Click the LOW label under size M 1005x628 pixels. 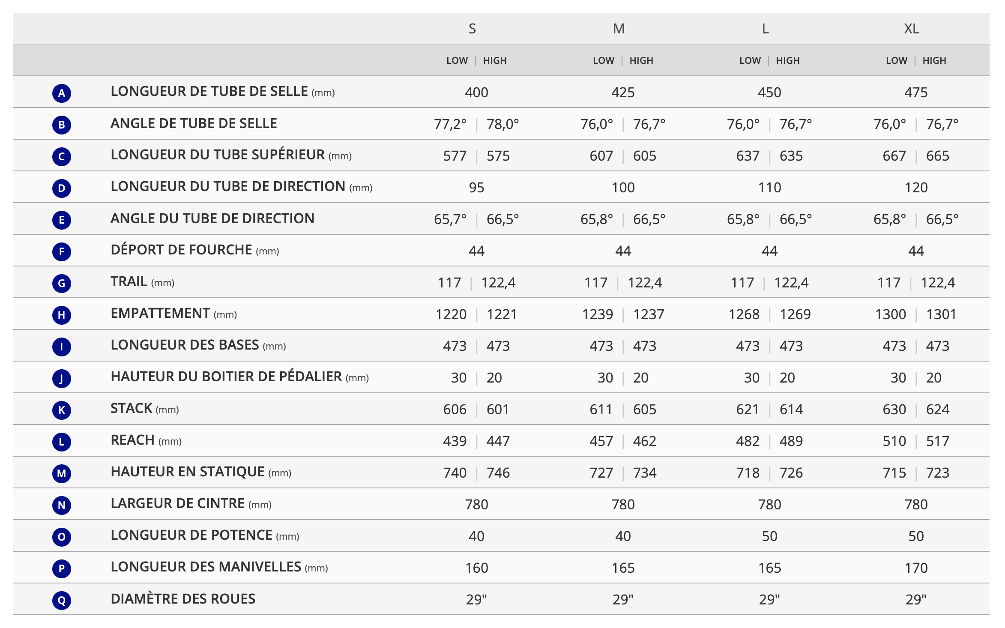coord(603,60)
